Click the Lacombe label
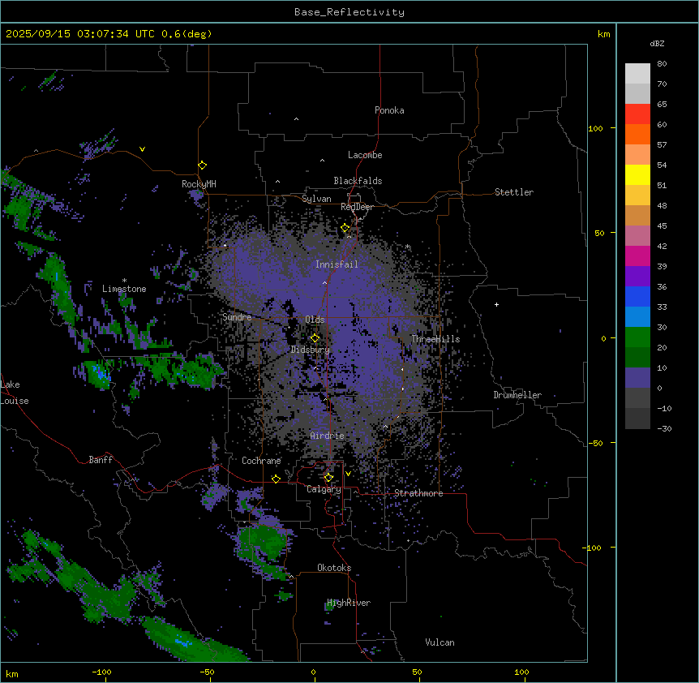The width and height of the screenshot is (699, 683). 365,155
